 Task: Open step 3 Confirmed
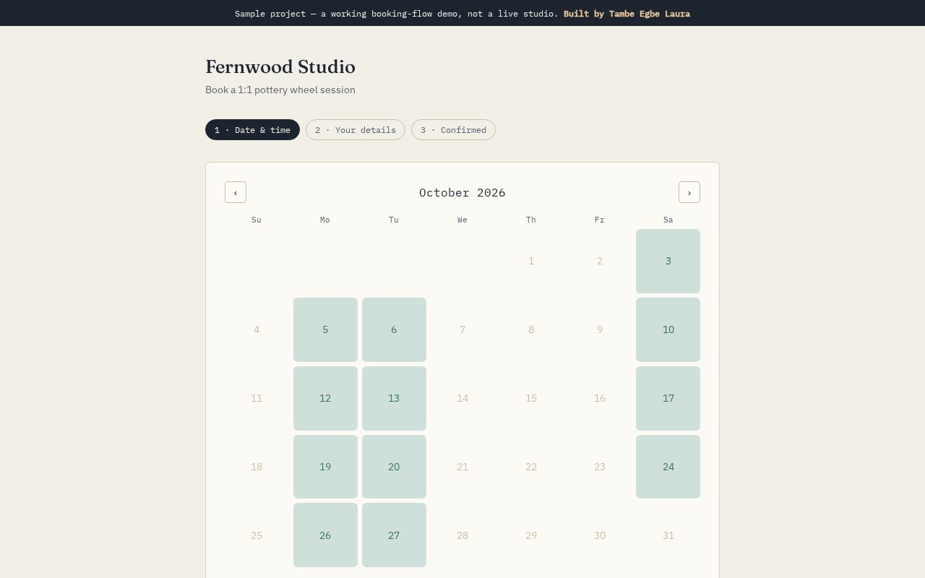click(x=453, y=130)
